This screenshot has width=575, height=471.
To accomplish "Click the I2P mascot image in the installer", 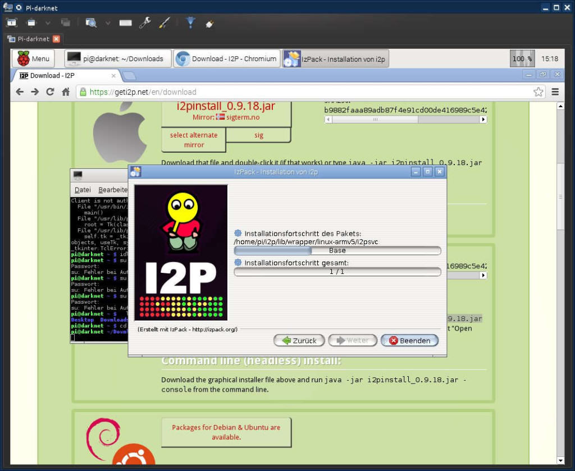I will (x=181, y=253).
